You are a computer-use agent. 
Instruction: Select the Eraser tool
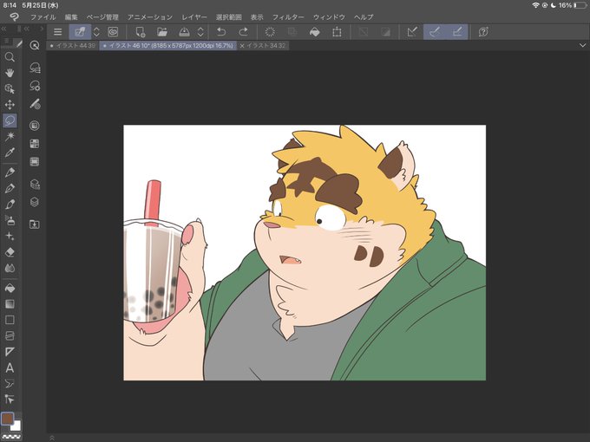coord(10,252)
